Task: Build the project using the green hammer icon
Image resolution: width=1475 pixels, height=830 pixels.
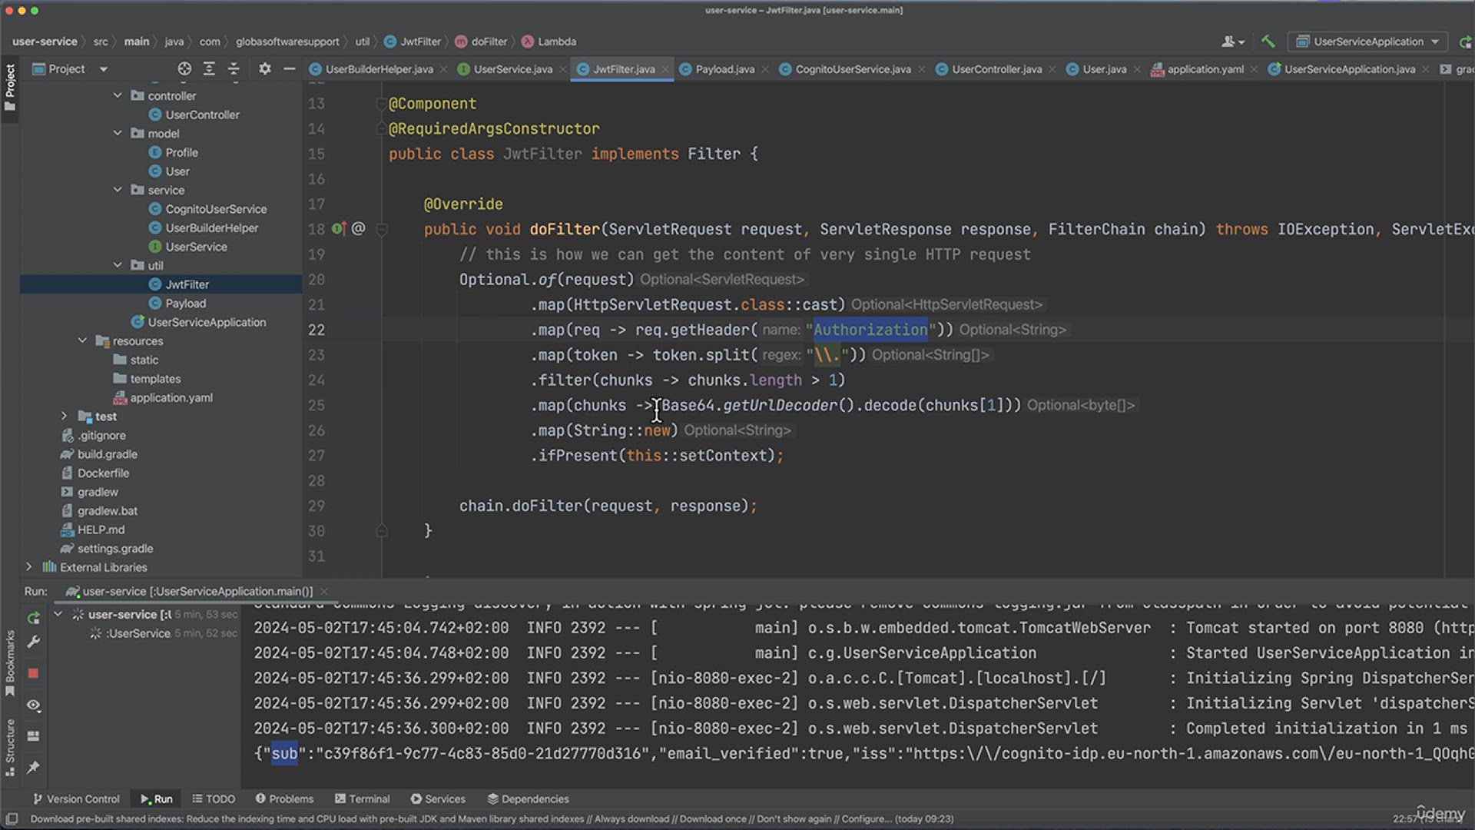Action: (1268, 41)
